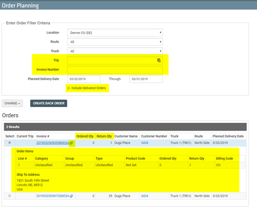Viewport: 257px width, 208px height.
Task: Click the Order Items heading
Action: pyautogui.click(x=25, y=152)
